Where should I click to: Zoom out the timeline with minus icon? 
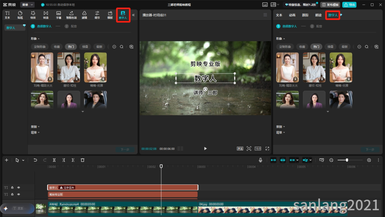coord(331,160)
